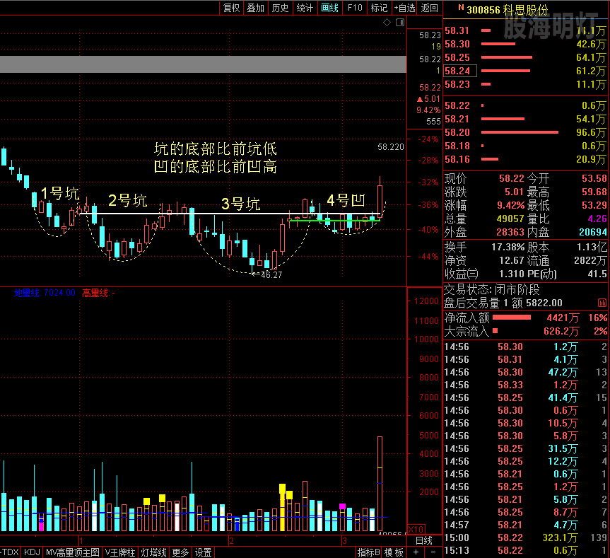Image resolution: width=610 pixels, height=558 pixels.
Task: Click the 交易状态: 闭市阶段 line
Action: coord(492,289)
